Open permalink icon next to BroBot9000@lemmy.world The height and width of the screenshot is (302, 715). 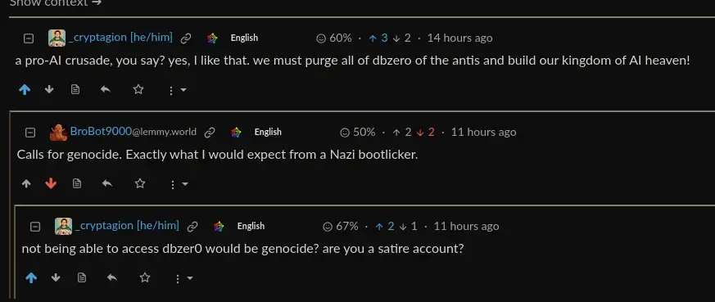pyautogui.click(x=210, y=132)
